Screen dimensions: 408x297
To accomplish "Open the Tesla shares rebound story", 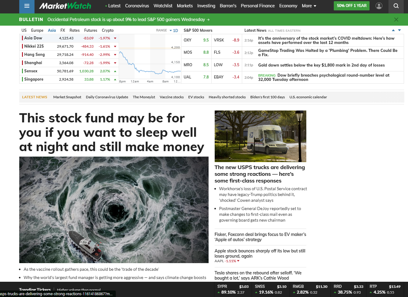I will (x=258, y=275).
